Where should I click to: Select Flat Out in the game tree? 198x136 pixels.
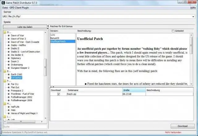coord(15,87)
